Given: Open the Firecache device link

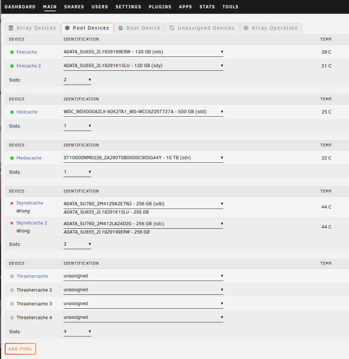Looking at the screenshot, I should coord(26,52).
